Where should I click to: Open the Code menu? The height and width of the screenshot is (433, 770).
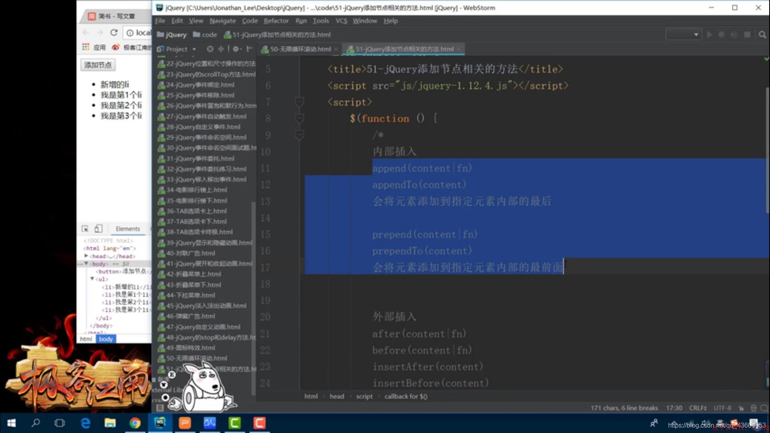[x=250, y=20]
